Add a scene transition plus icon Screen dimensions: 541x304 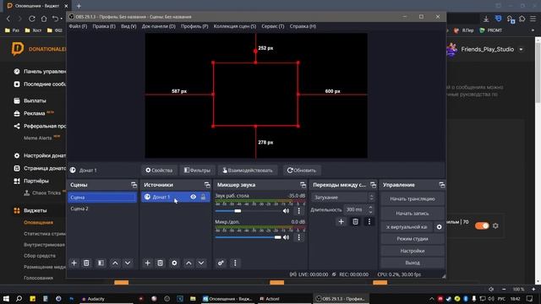coord(341,221)
